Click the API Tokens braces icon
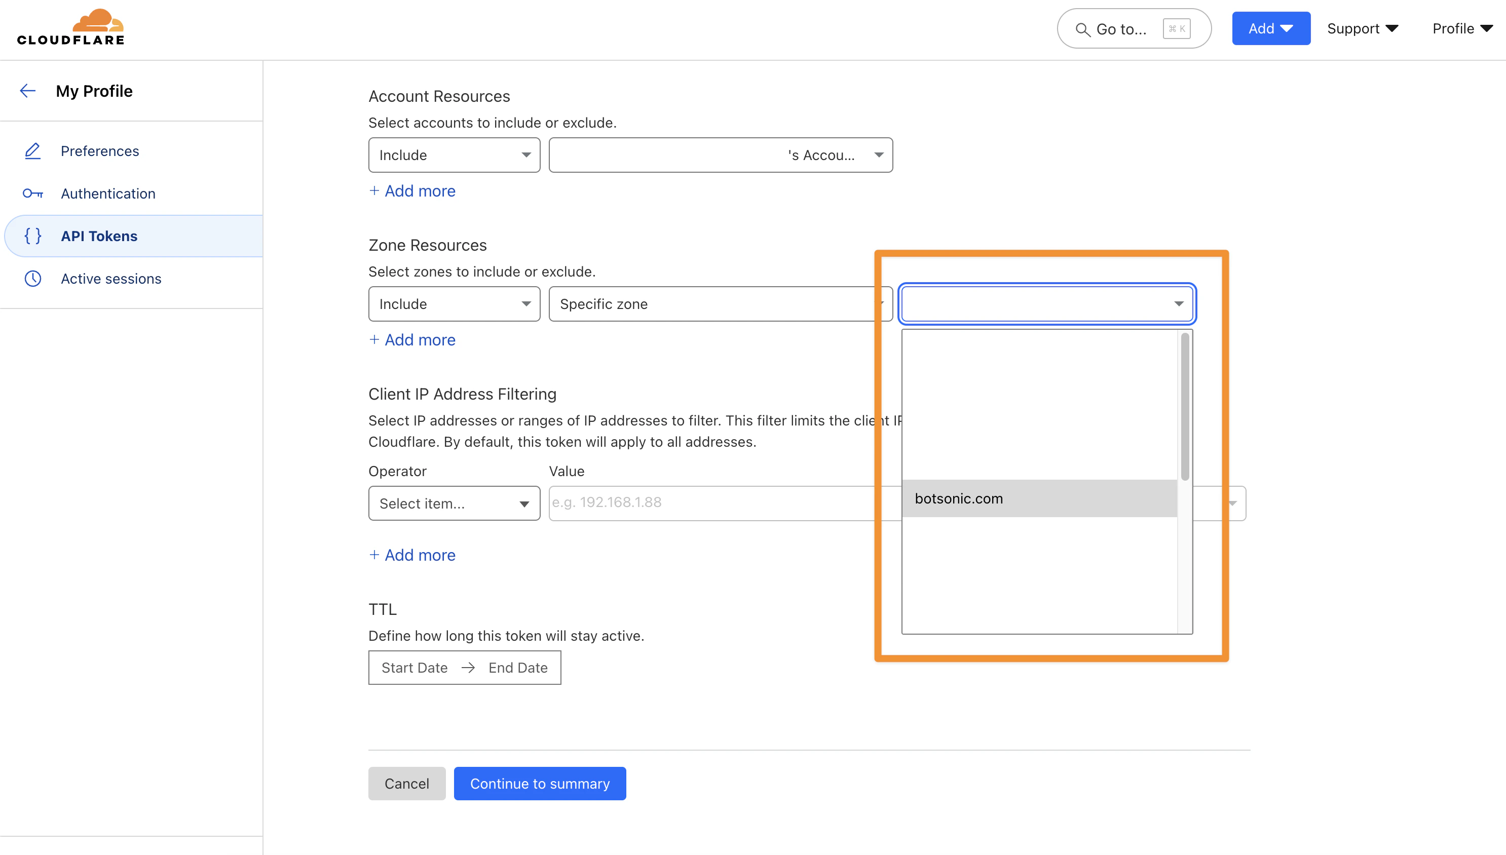This screenshot has width=1506, height=855. click(x=32, y=236)
